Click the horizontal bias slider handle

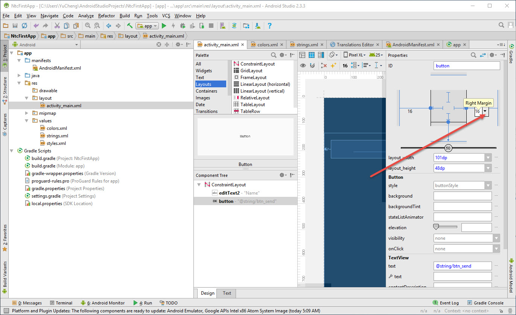[448, 148]
